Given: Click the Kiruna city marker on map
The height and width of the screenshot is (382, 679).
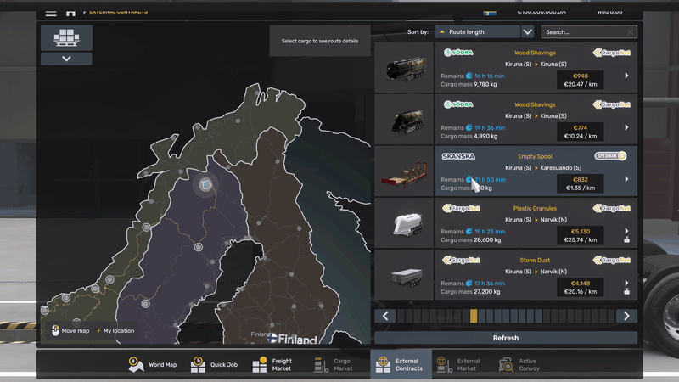Looking at the screenshot, I should [x=205, y=184].
